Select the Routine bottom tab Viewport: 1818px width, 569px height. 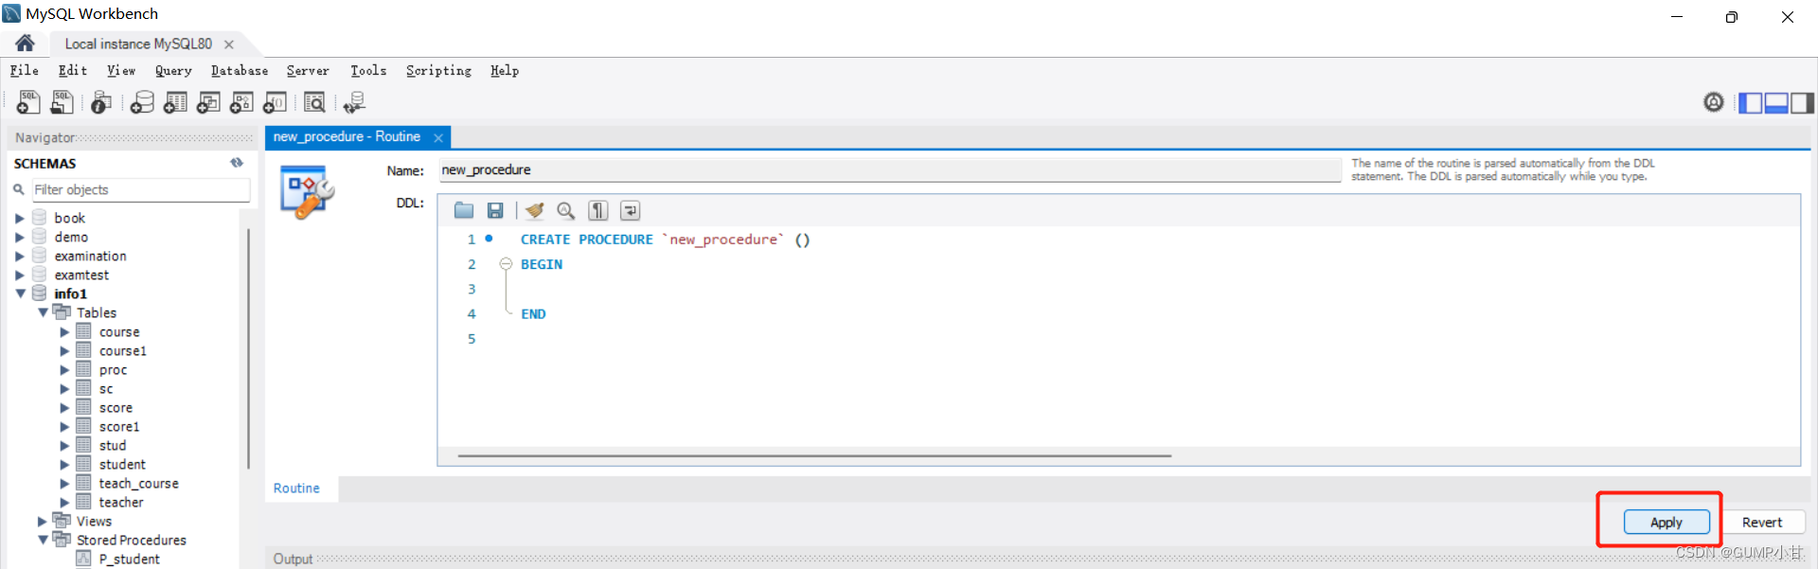[x=296, y=489]
